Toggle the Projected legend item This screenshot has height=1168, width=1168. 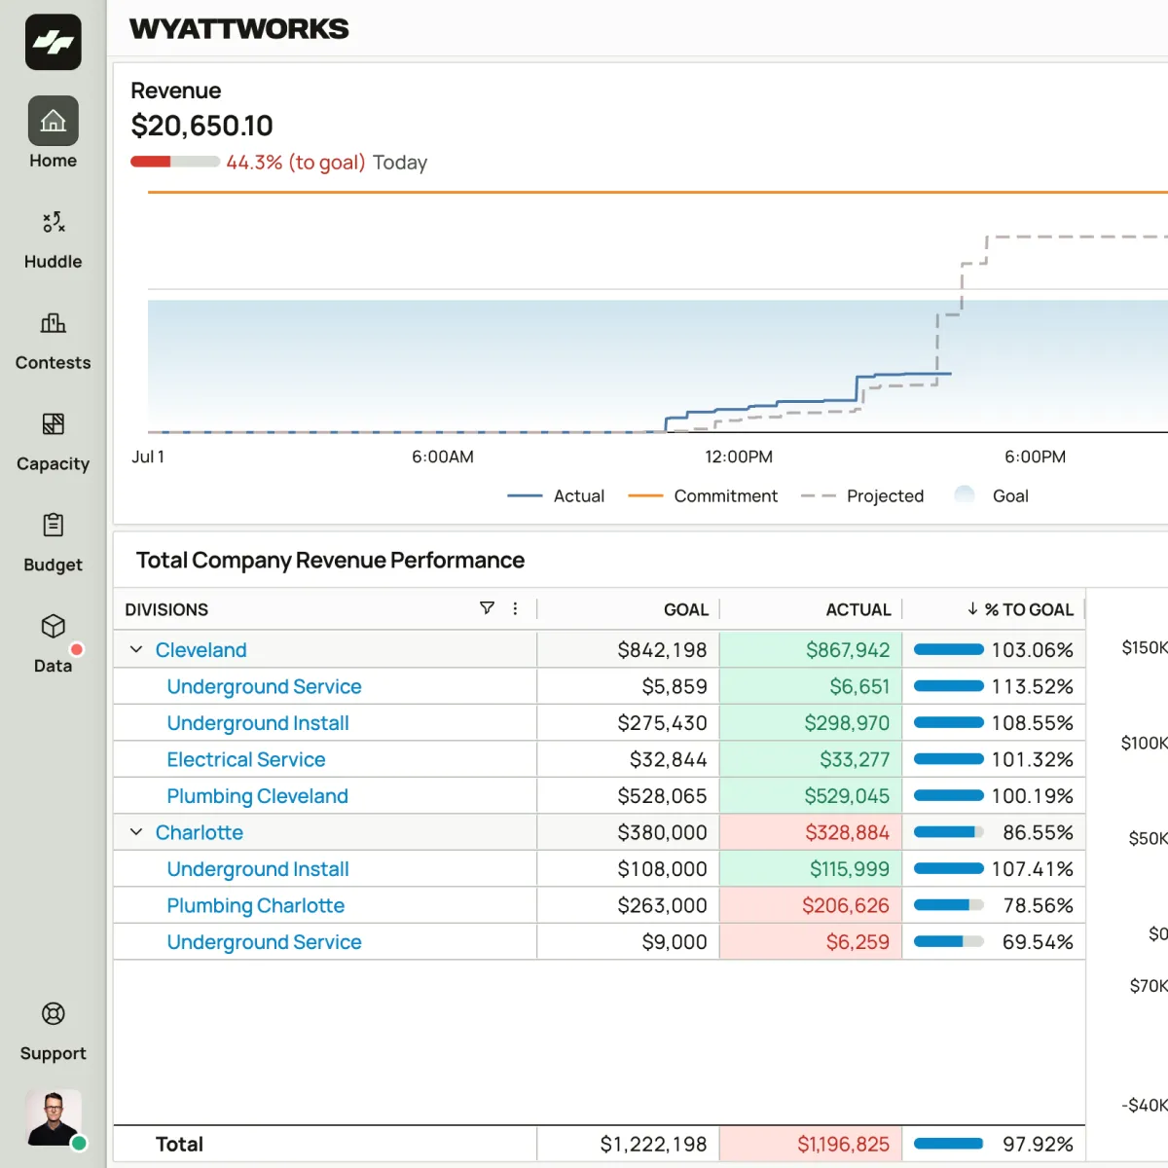862,496
